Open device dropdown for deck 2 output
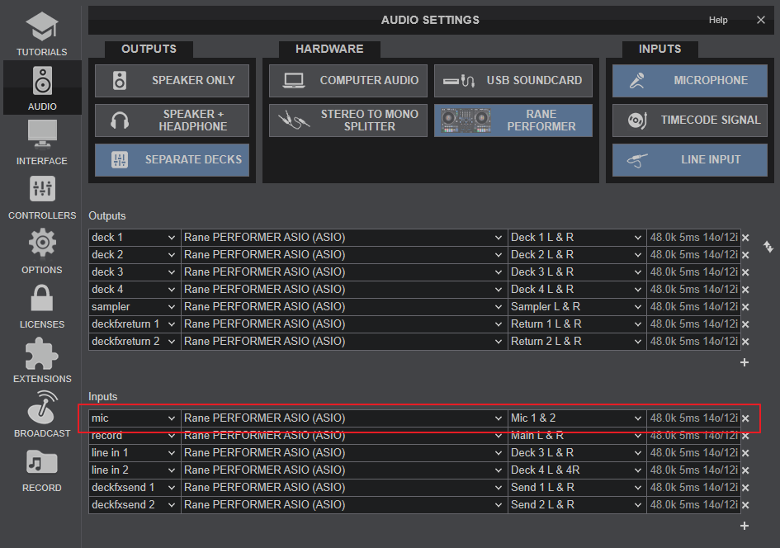Viewport: 780px width, 548px height. [344, 255]
